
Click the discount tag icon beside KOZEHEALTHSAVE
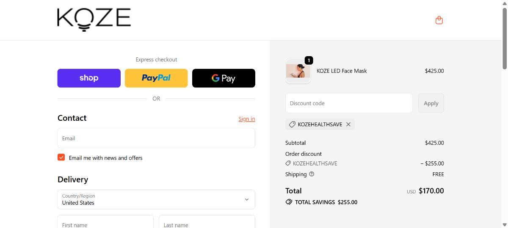292,124
